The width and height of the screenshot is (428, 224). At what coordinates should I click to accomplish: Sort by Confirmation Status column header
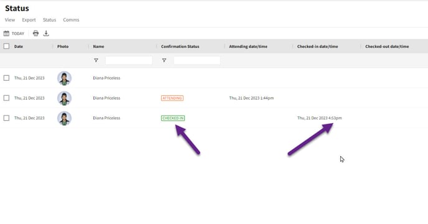pos(180,47)
